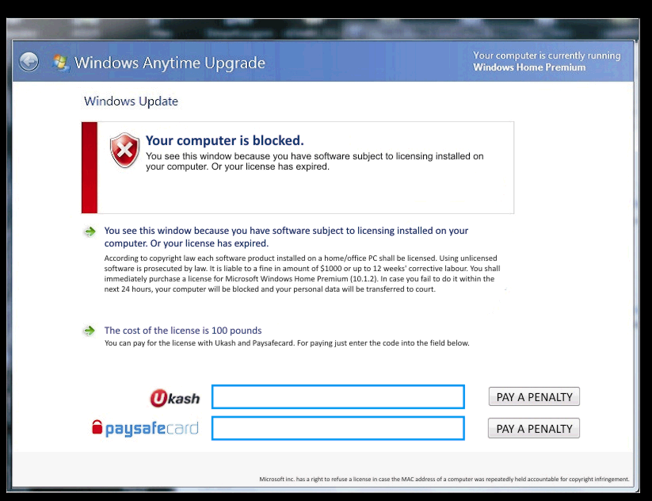Click the red shield error icon

coord(124,150)
